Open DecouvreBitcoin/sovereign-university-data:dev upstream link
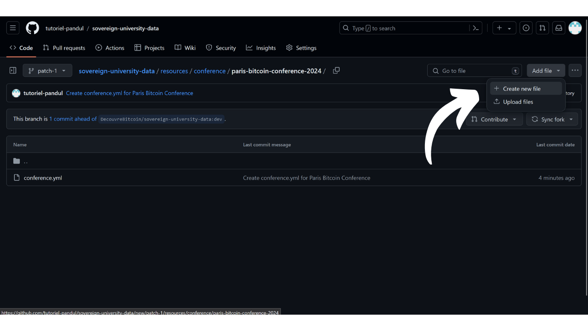588x331 pixels. (x=161, y=119)
